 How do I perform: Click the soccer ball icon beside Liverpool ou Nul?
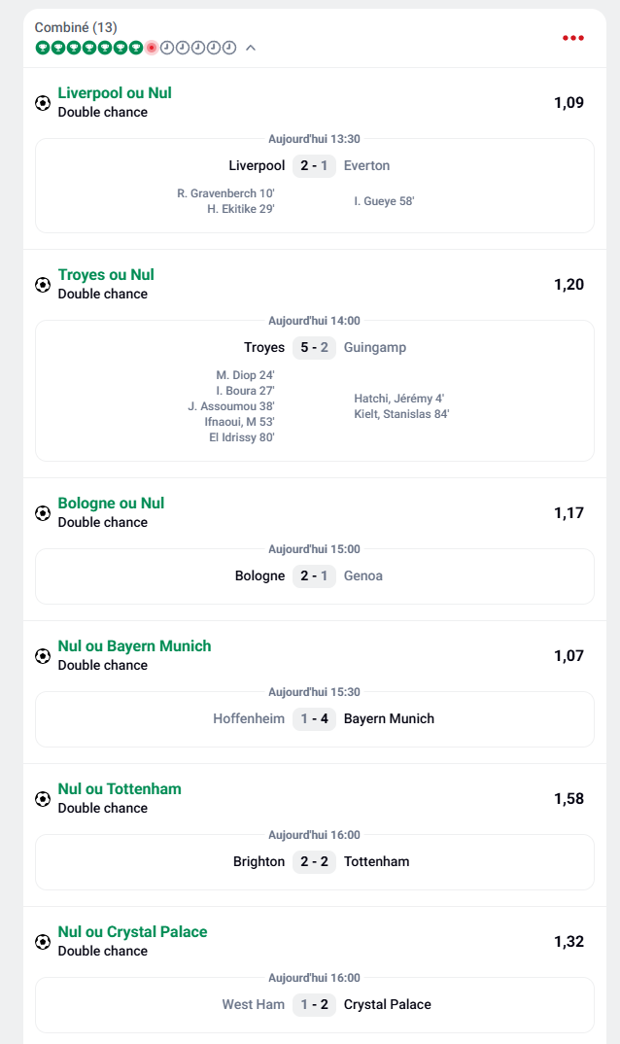[43, 102]
